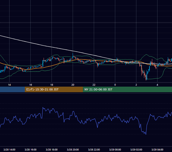Screen dimensions: 172x152
Task: Click the hour label 20 on price chart axis
Action: [73, 85]
